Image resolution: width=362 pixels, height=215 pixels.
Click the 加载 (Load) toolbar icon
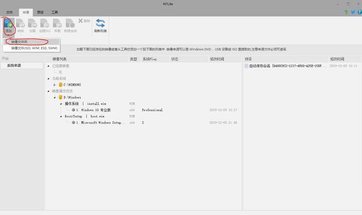(x=33, y=23)
